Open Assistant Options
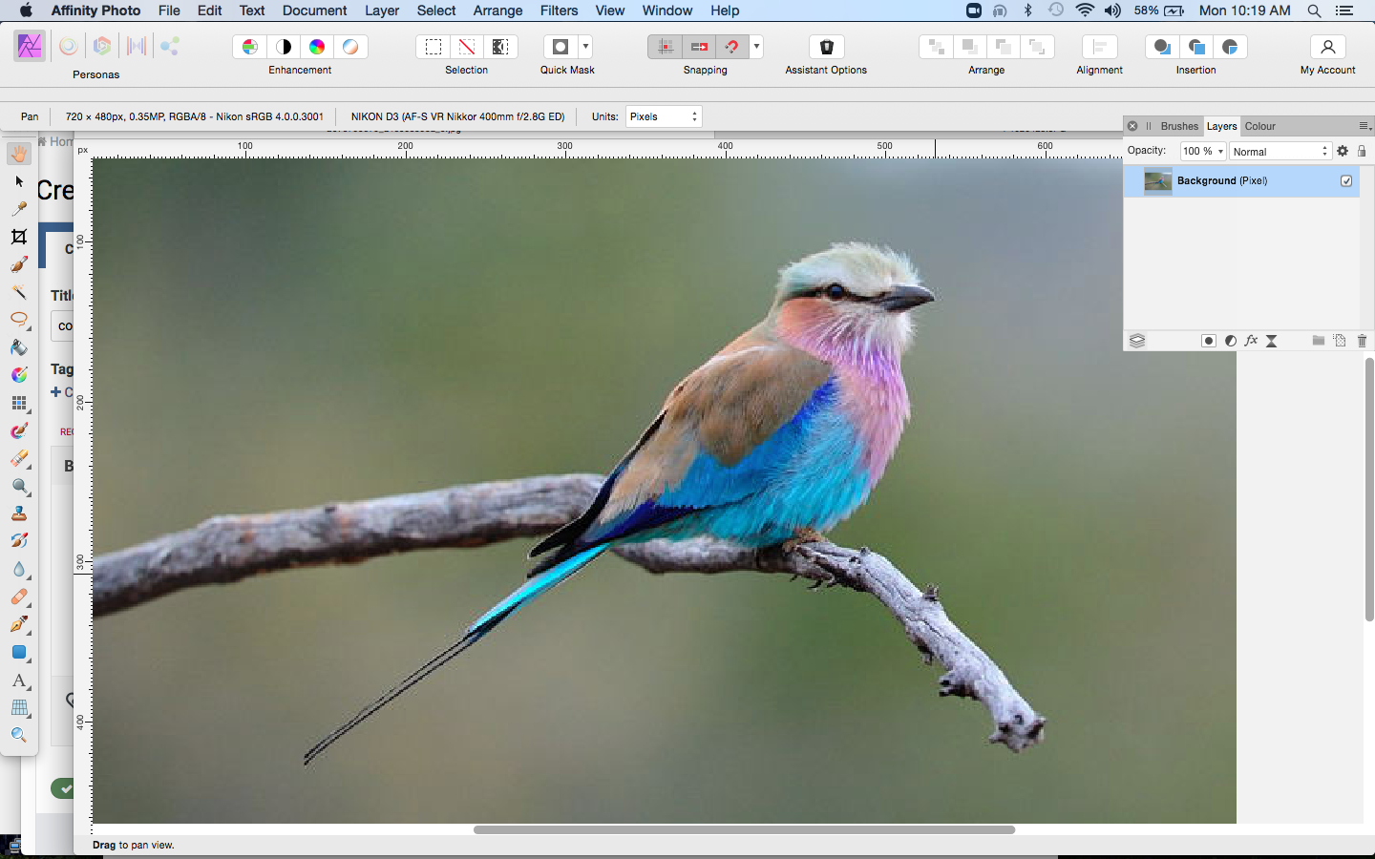Screen dimensions: 1375x859 coord(826,47)
